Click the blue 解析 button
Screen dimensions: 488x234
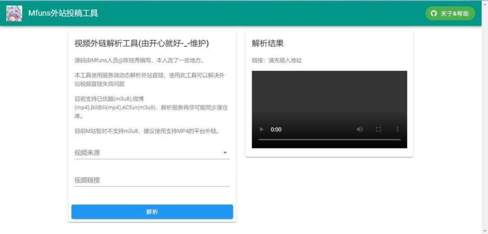coord(152,212)
